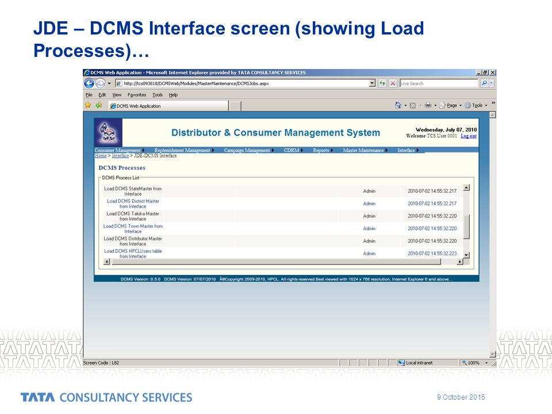
Task: Open the Edit menu
Action: [x=102, y=95]
